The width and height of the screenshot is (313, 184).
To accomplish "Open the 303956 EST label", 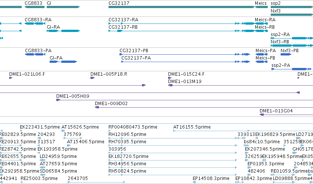I will point(117,149).
